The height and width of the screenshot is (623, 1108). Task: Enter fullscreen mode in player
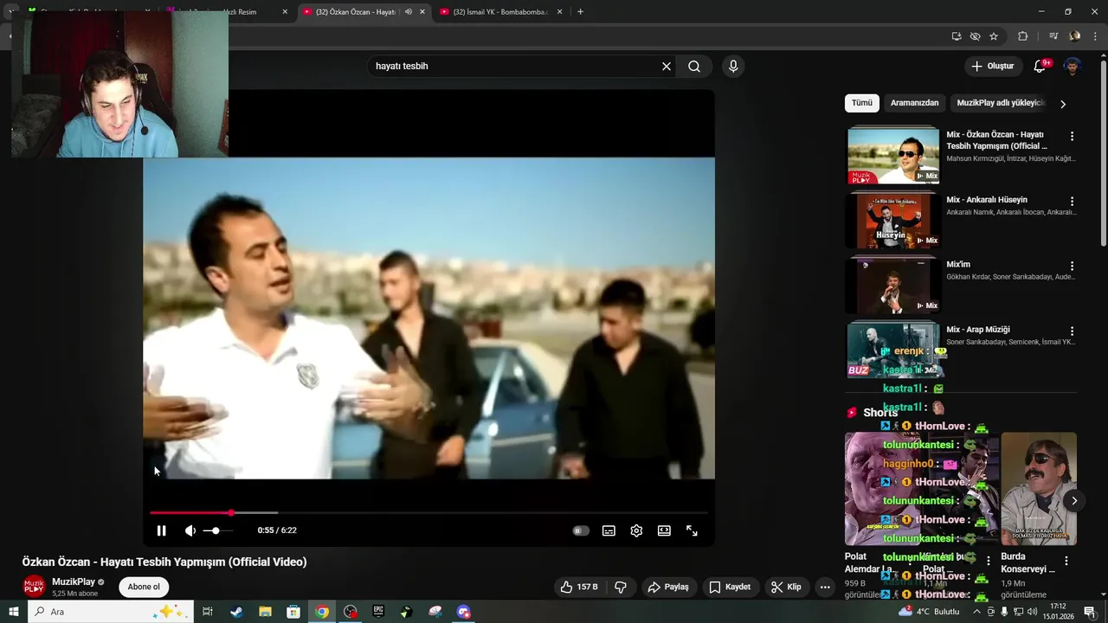[x=692, y=530]
